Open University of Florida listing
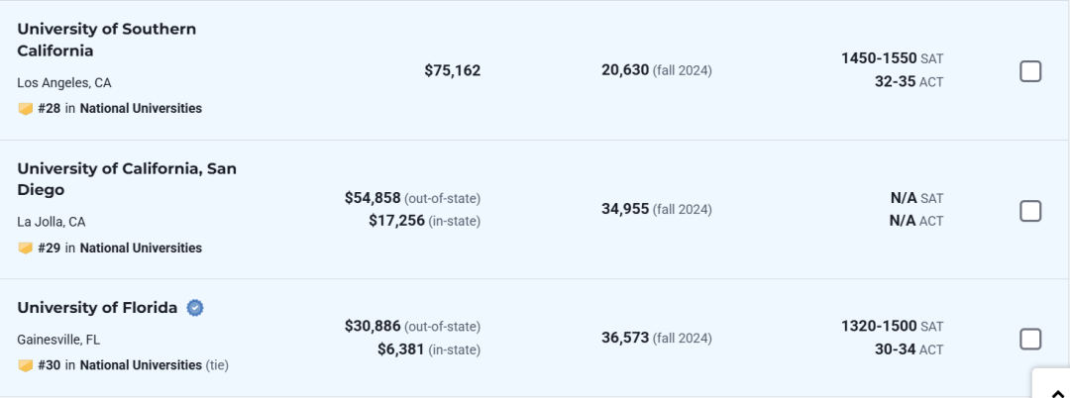The image size is (1070, 398). [97, 308]
